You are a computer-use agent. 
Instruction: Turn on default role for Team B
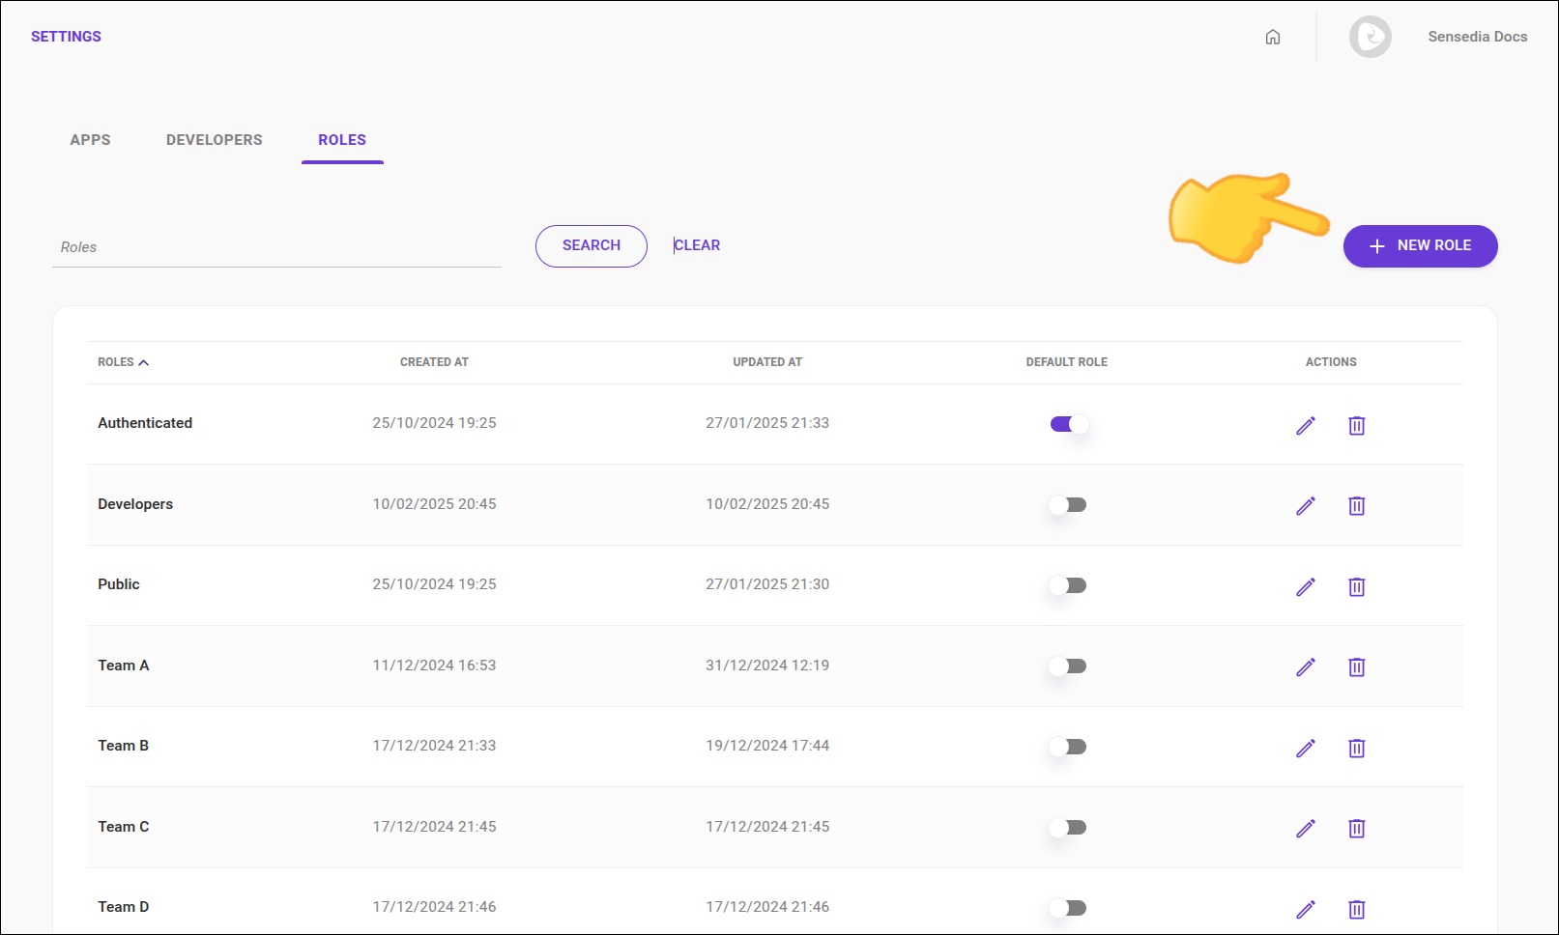pos(1066,746)
